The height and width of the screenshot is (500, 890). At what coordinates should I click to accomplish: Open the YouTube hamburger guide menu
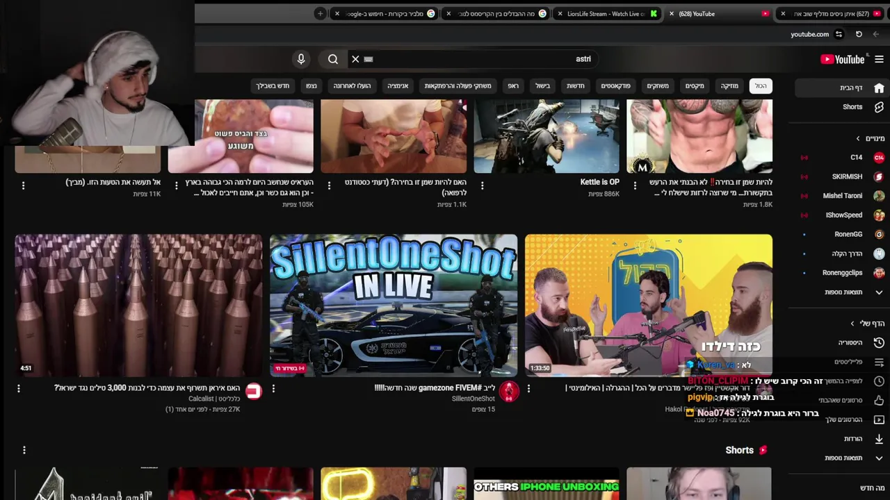[879, 60]
